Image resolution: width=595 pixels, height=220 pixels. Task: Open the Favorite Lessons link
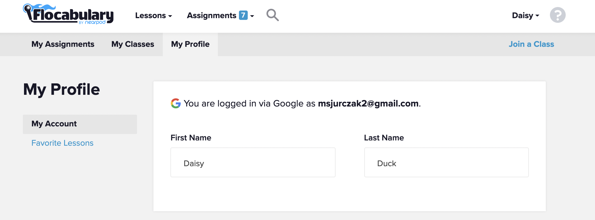[x=62, y=143]
